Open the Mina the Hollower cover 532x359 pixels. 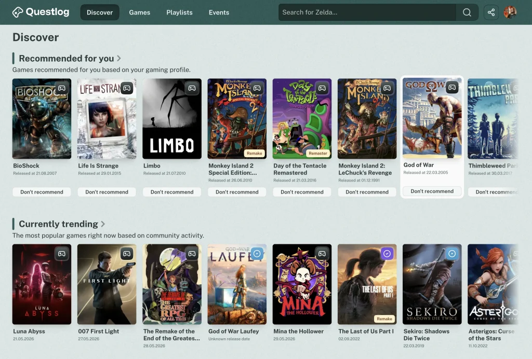(x=302, y=284)
